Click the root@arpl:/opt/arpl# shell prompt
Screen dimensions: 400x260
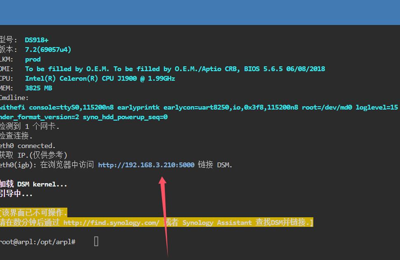(x=38, y=242)
